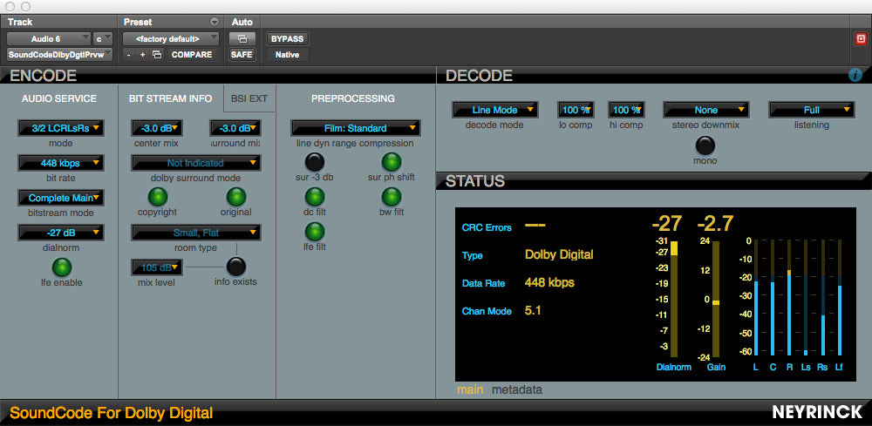Click the Rs channel level meter
The width and height of the screenshot is (872, 426).
pos(822,298)
